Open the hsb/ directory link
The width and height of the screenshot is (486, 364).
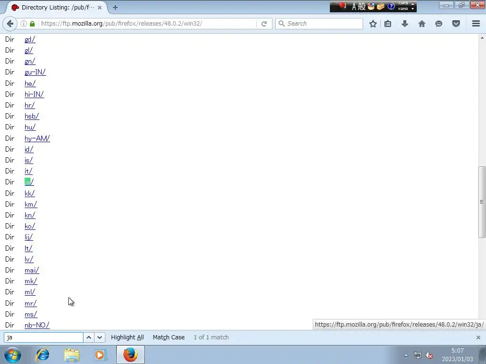point(32,116)
